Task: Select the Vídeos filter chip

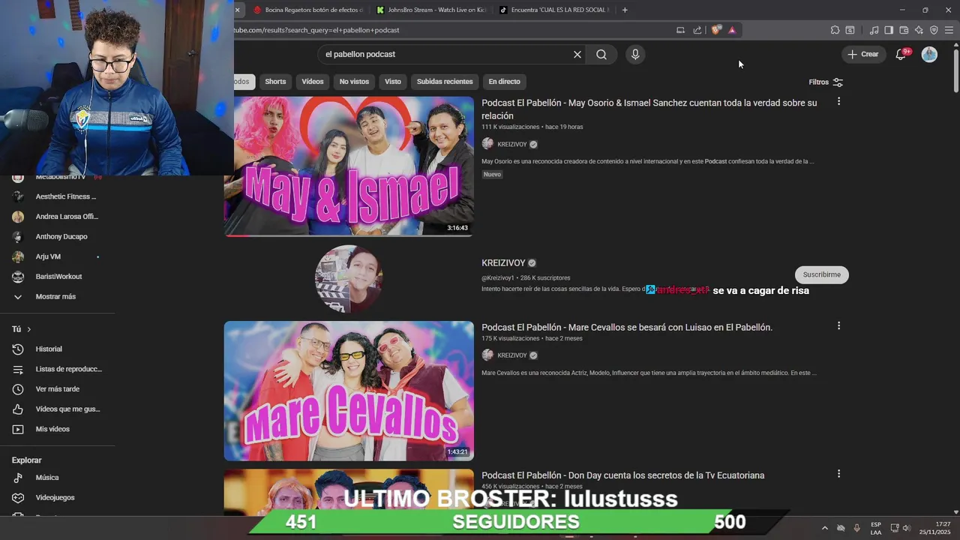Action: point(313,81)
